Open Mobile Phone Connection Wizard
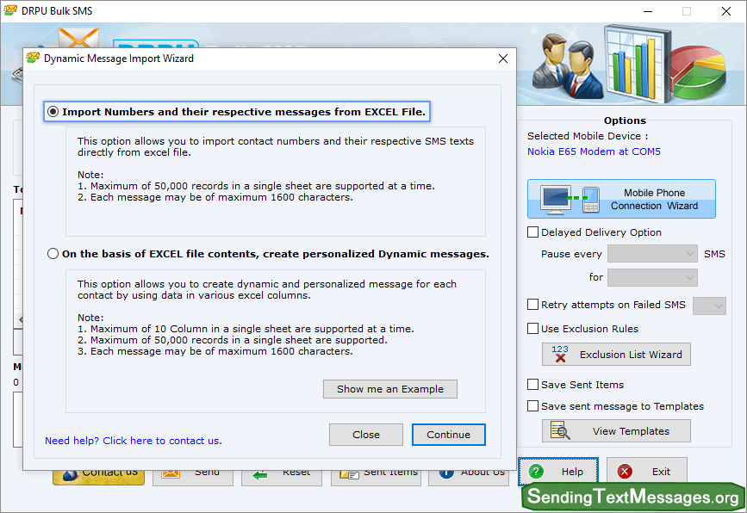This screenshot has width=747, height=513. [621, 199]
